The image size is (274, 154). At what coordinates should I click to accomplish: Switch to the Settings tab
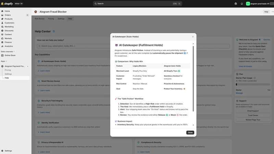pyautogui.click(x=61, y=19)
